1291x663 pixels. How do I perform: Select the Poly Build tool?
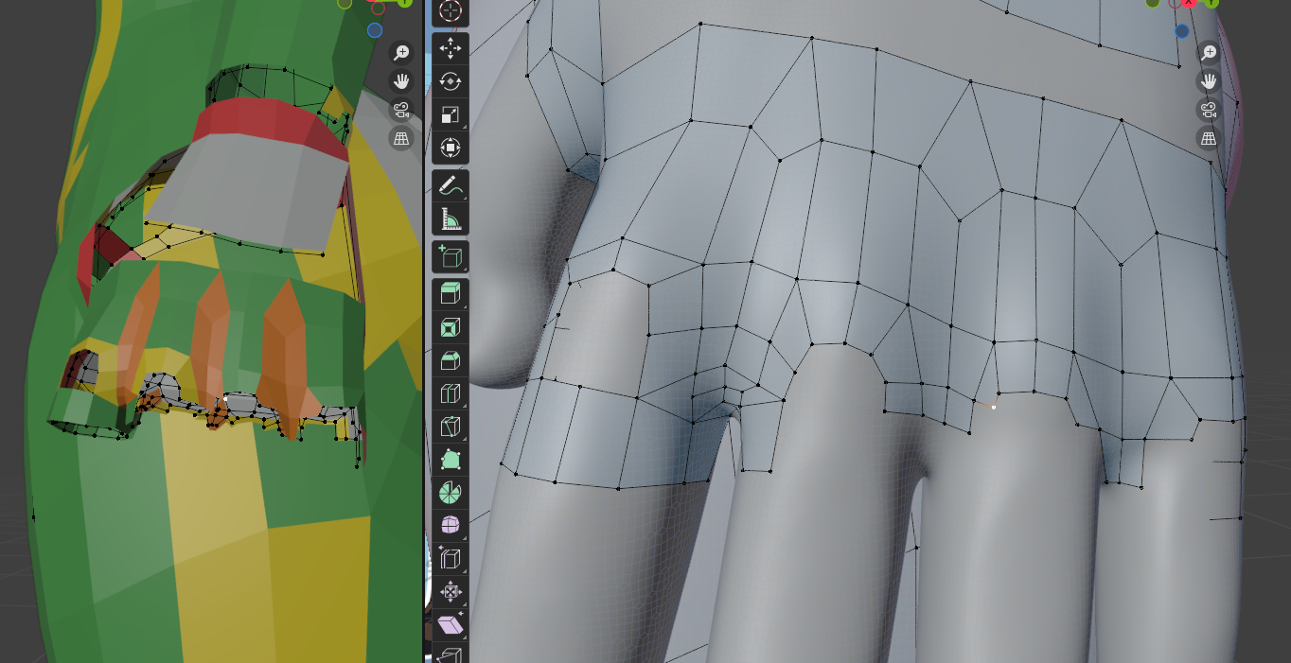[451, 461]
